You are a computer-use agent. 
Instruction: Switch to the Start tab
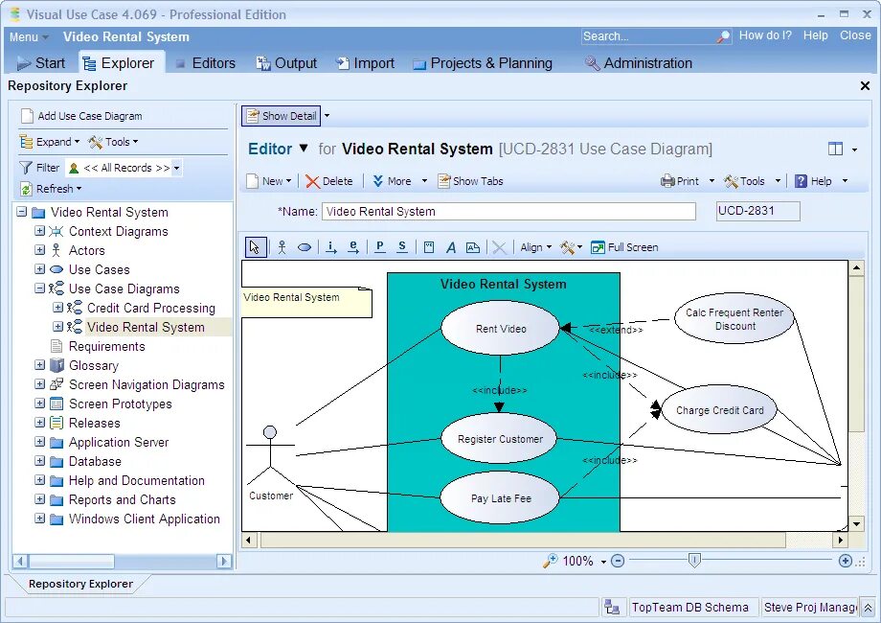(x=41, y=63)
